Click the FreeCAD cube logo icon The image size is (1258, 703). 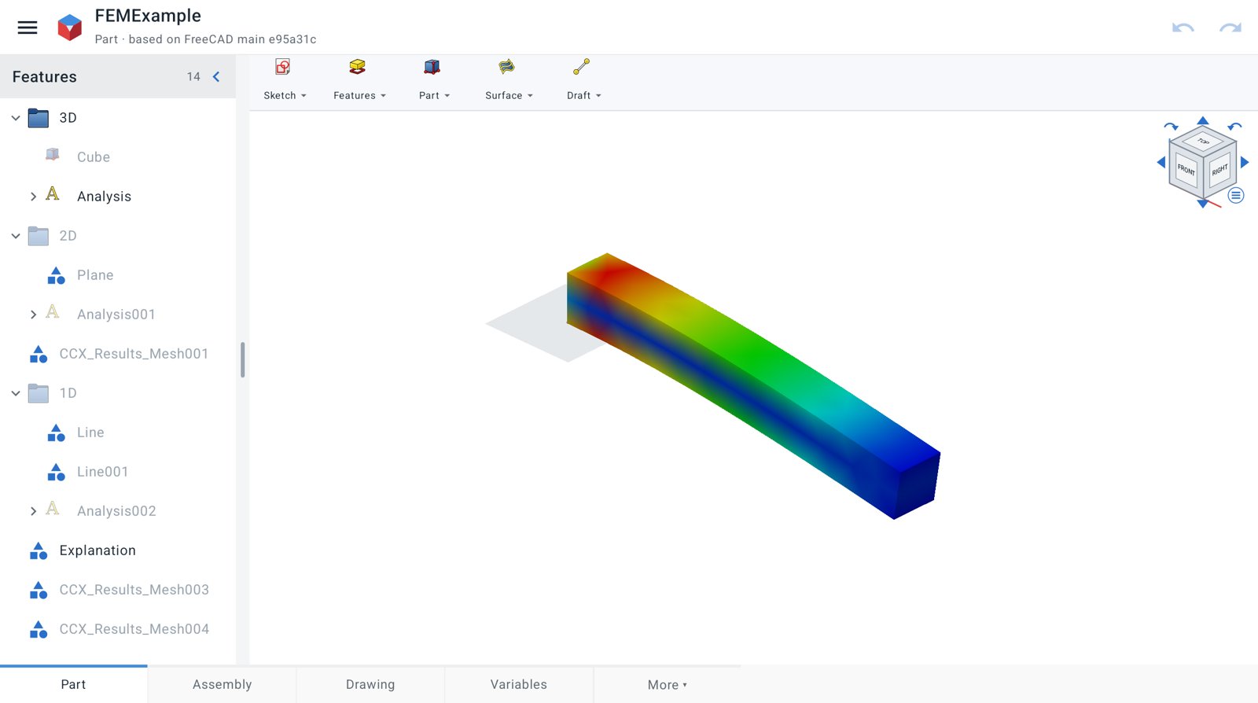pyautogui.click(x=70, y=28)
